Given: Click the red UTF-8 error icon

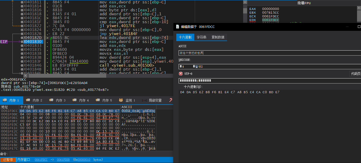Looking at the screenshot, I should point(181,74).
